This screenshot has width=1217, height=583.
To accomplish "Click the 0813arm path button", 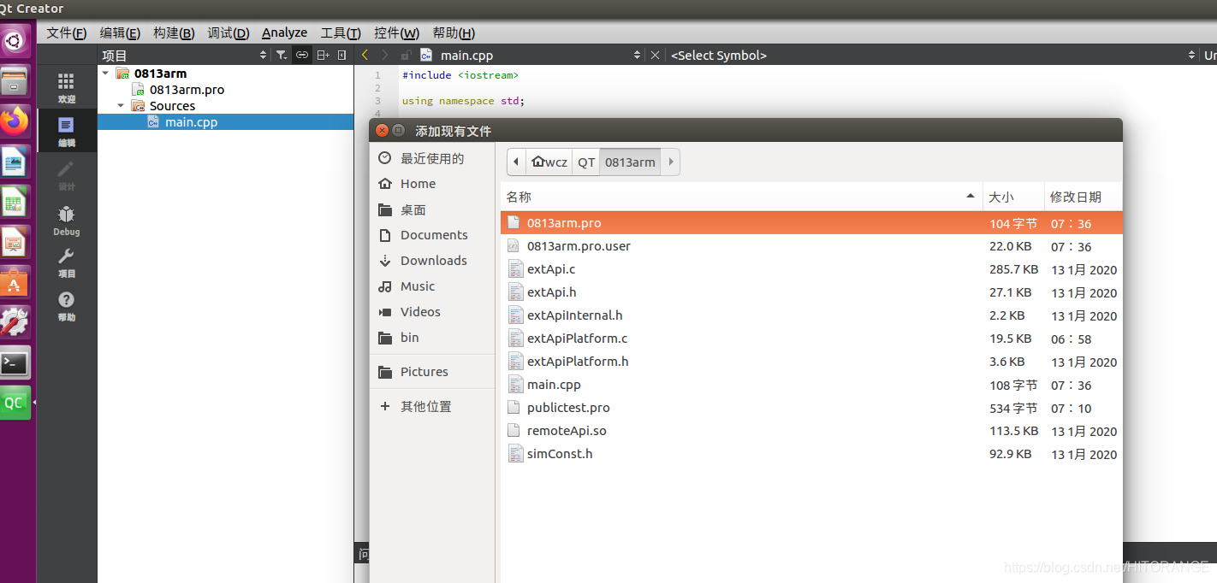I will (x=630, y=162).
